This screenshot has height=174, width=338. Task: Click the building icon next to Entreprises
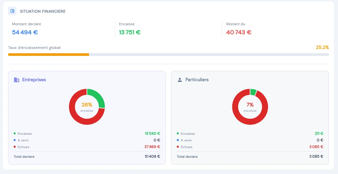click(x=16, y=80)
